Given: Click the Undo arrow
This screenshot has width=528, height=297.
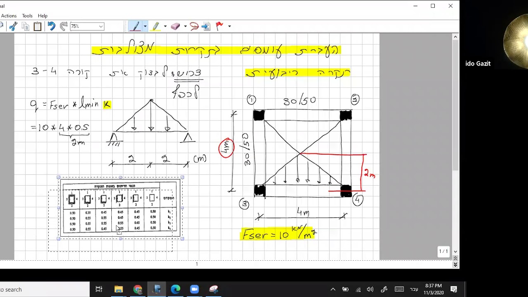Looking at the screenshot, I should point(51,26).
